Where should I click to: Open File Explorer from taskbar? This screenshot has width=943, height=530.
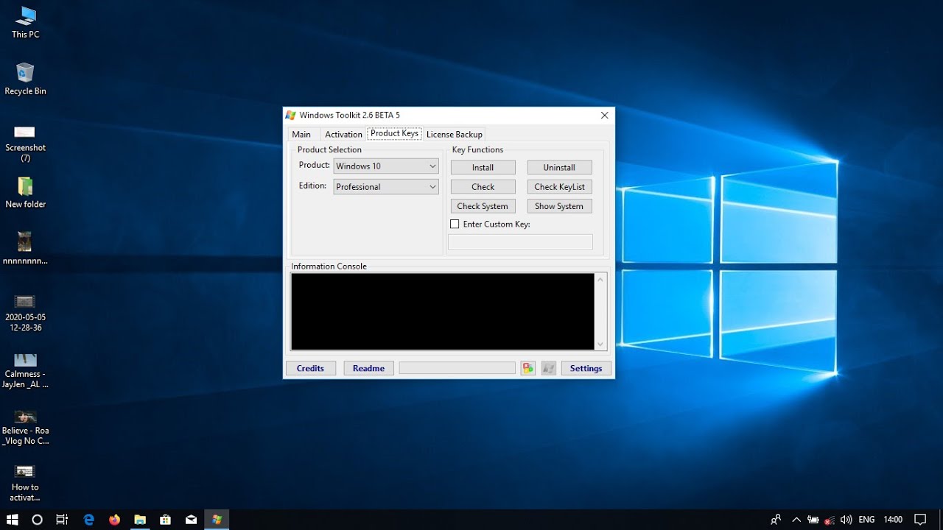(x=140, y=520)
